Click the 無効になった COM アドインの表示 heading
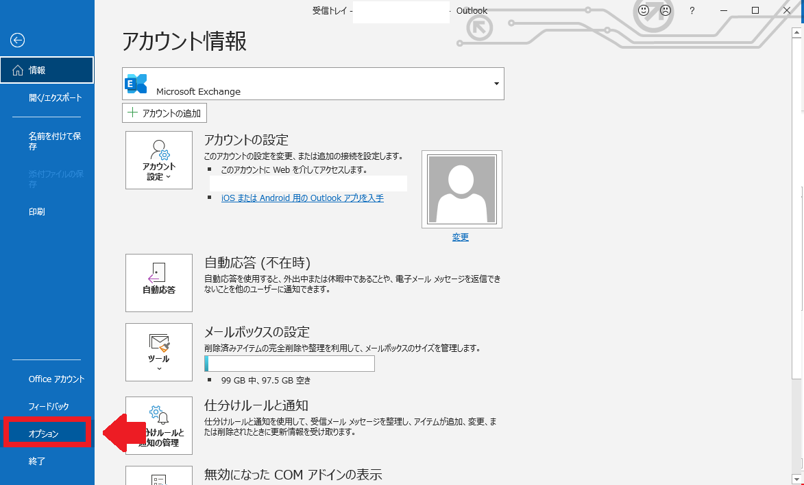804x485 pixels. (x=293, y=474)
